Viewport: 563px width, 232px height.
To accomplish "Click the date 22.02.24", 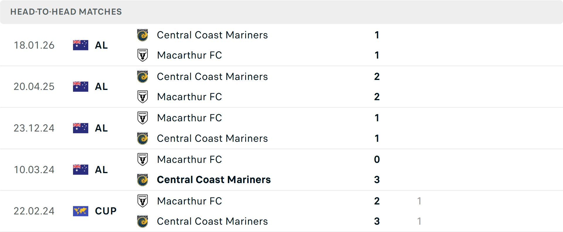I will coord(34,211).
